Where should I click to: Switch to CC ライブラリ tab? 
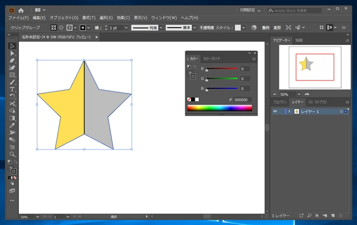point(317,102)
